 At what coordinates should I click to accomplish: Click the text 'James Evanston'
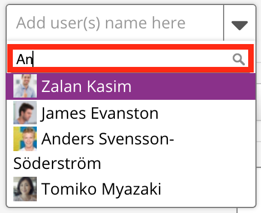99,113
